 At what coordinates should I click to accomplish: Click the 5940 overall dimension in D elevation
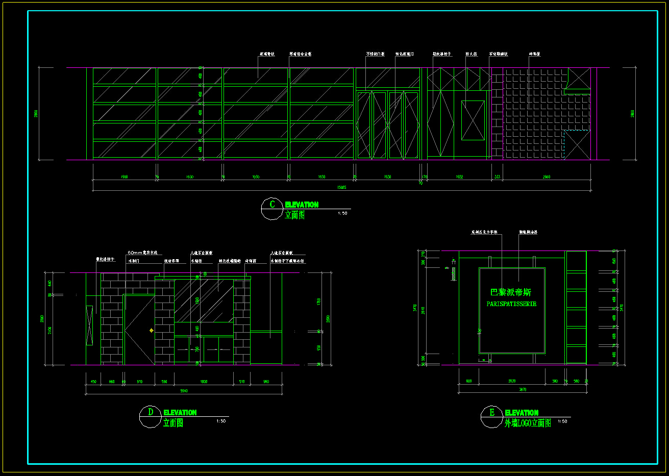pos(184,391)
